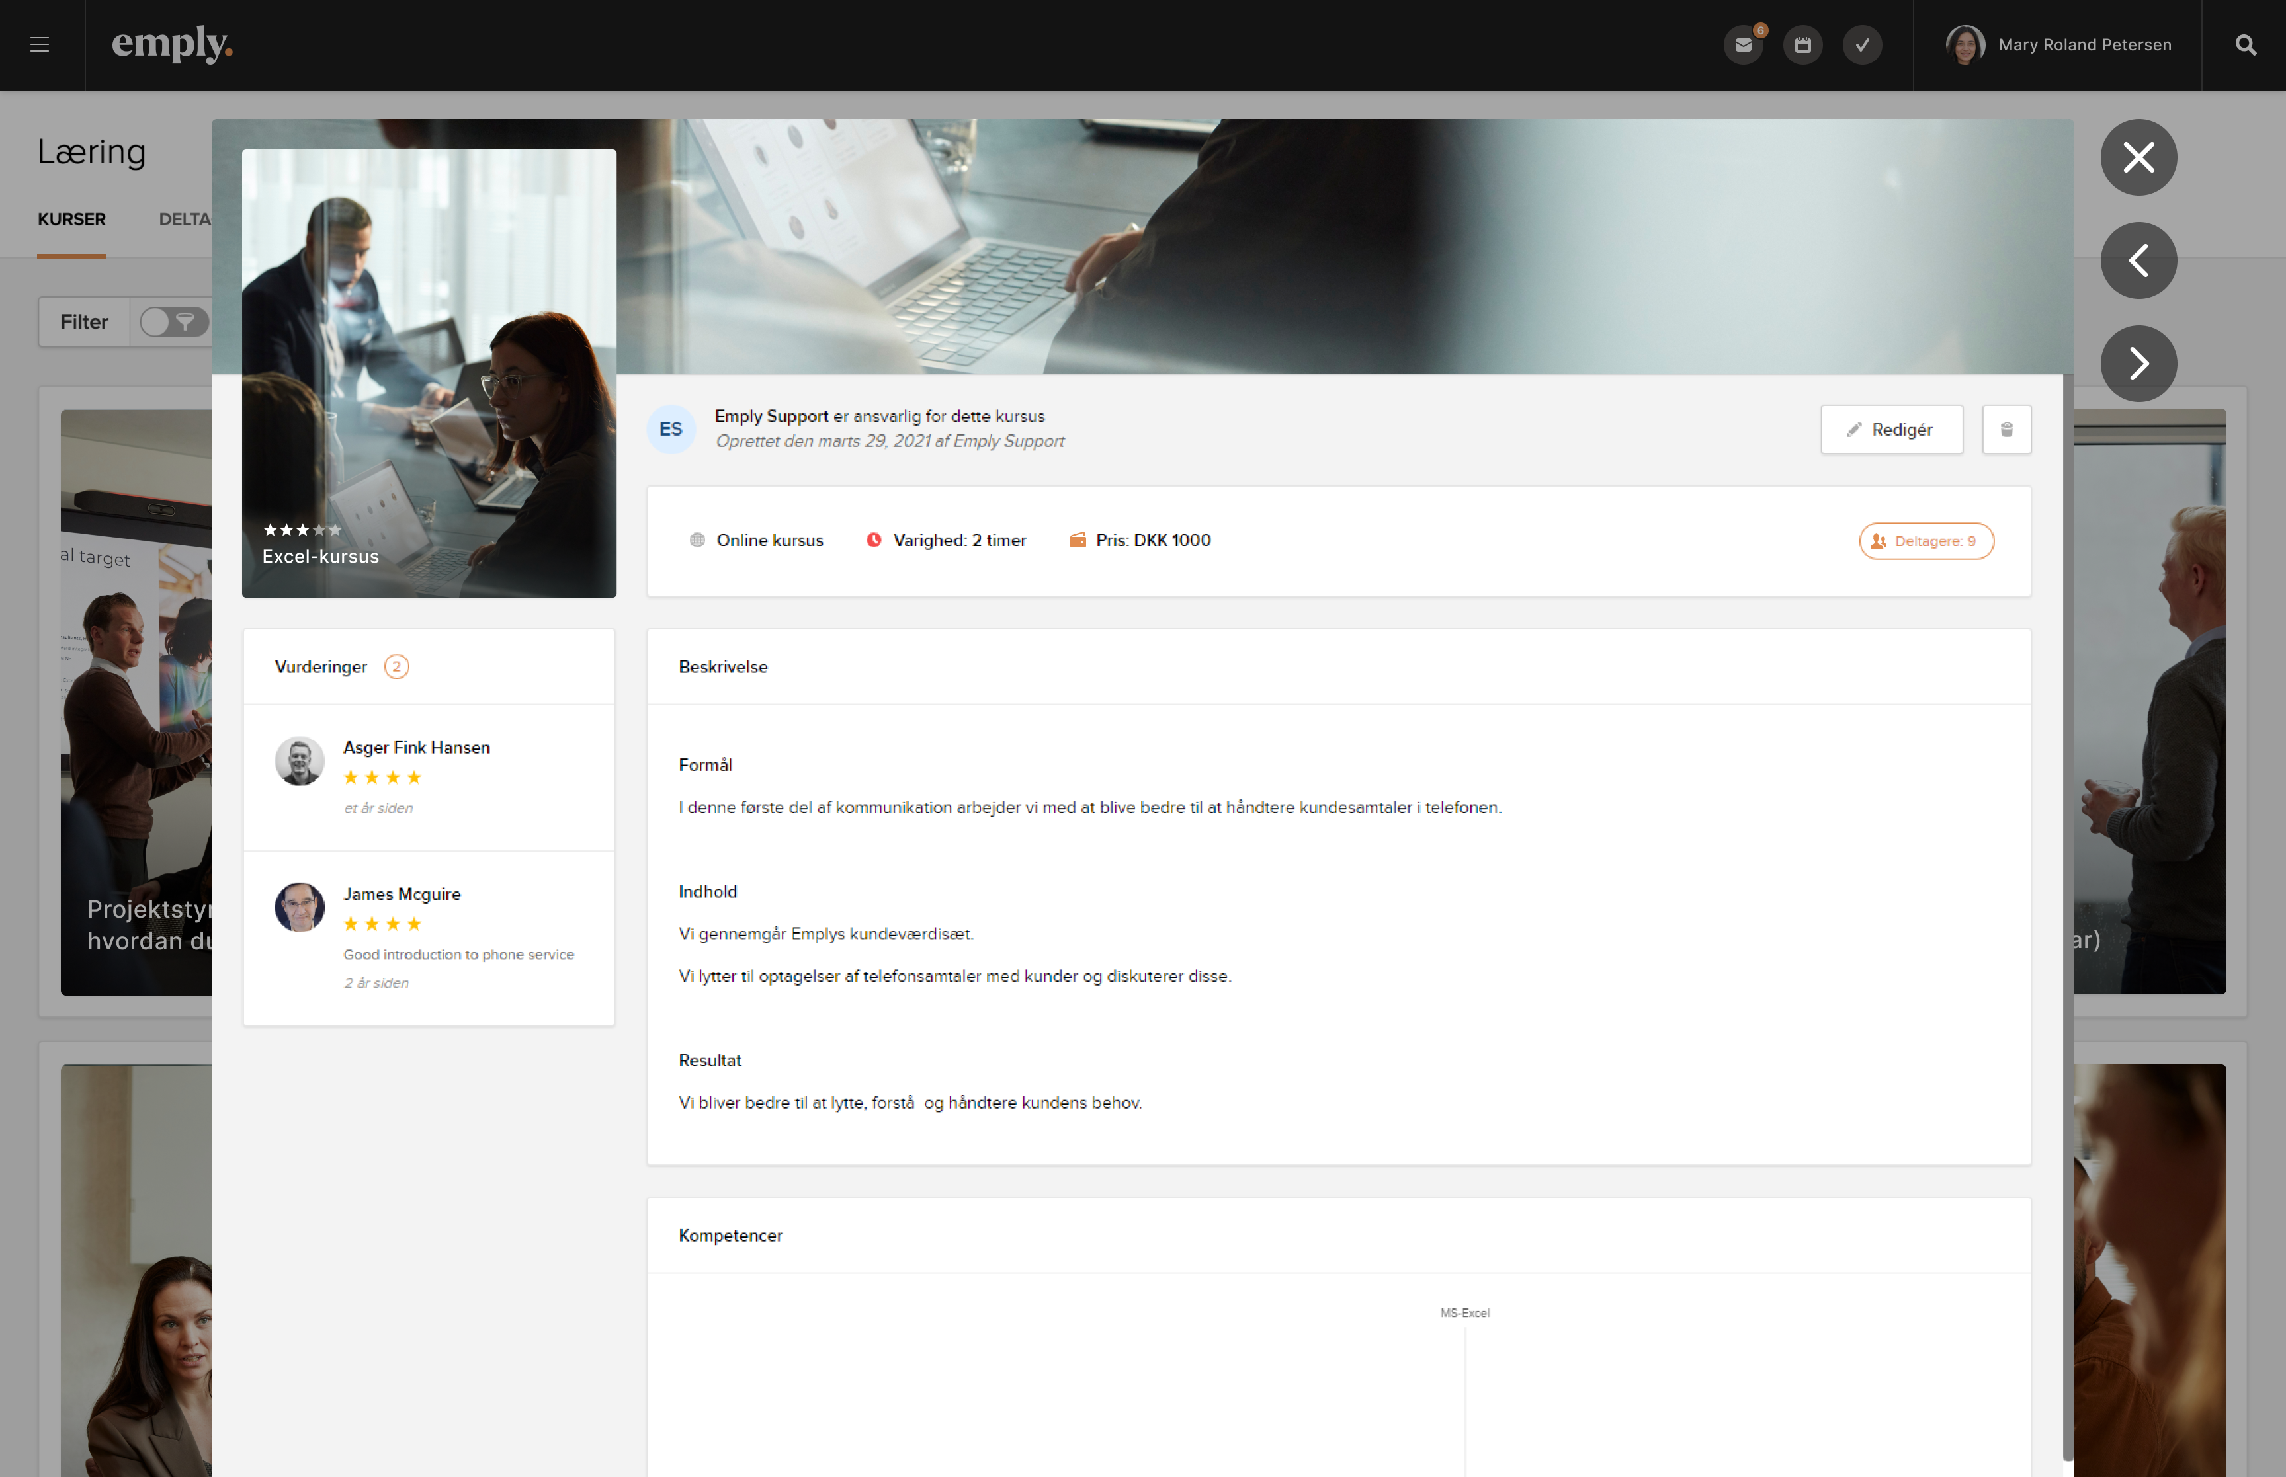Click the Emply Support responsible name
The width and height of the screenshot is (2286, 1477).
click(771, 417)
